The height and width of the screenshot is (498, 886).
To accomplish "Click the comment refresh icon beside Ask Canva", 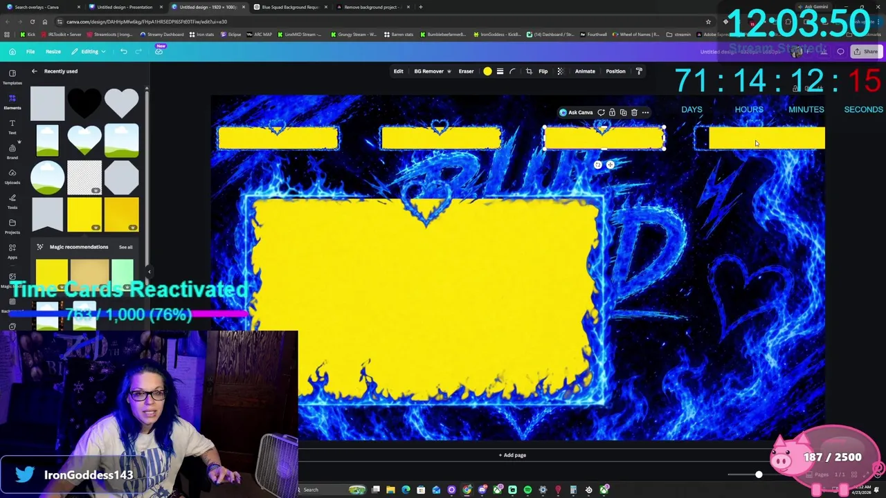I will (601, 113).
